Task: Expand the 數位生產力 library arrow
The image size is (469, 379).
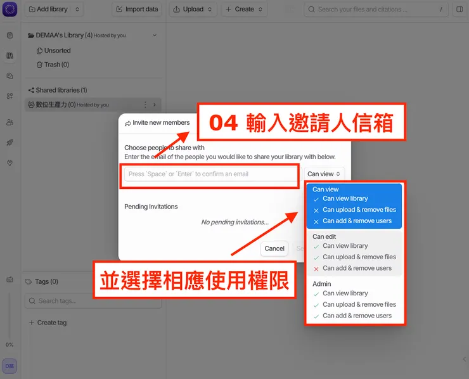Action: coord(155,105)
